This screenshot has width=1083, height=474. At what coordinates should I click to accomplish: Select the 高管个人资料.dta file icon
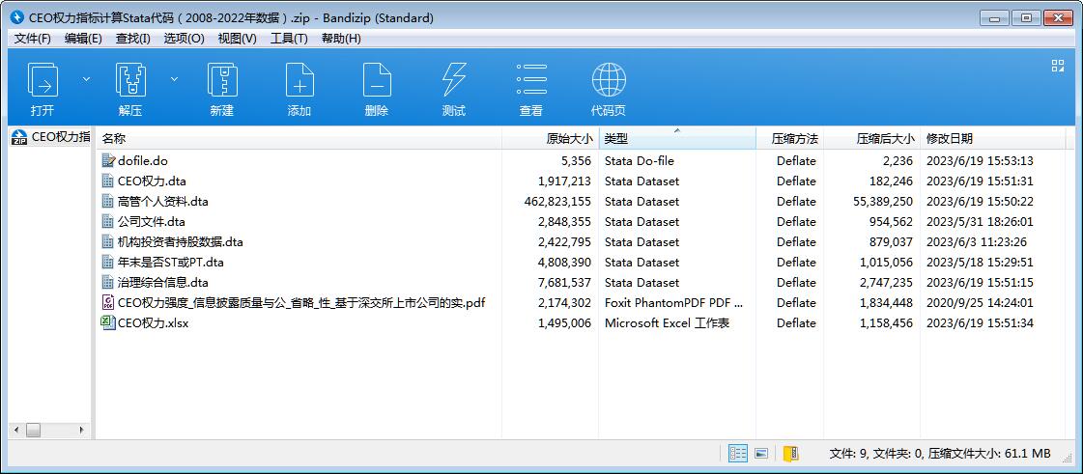coord(108,202)
